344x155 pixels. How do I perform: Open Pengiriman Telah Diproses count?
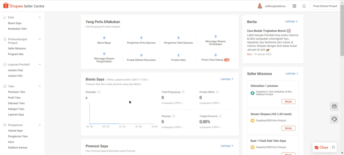tap(178, 40)
